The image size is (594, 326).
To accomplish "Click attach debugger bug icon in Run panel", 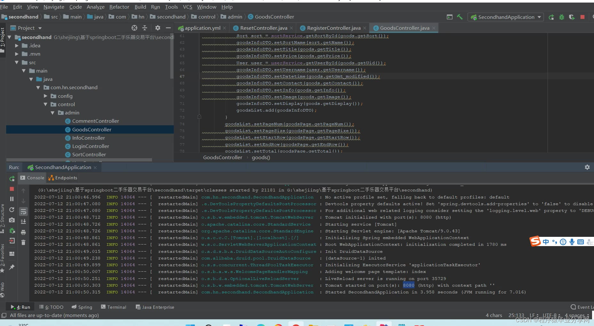I will [12, 230].
